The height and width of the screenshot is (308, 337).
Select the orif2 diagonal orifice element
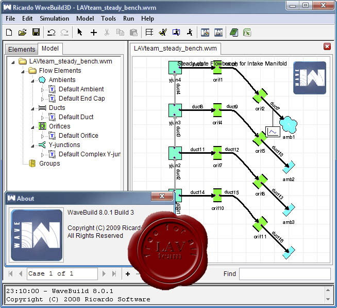(x=260, y=96)
